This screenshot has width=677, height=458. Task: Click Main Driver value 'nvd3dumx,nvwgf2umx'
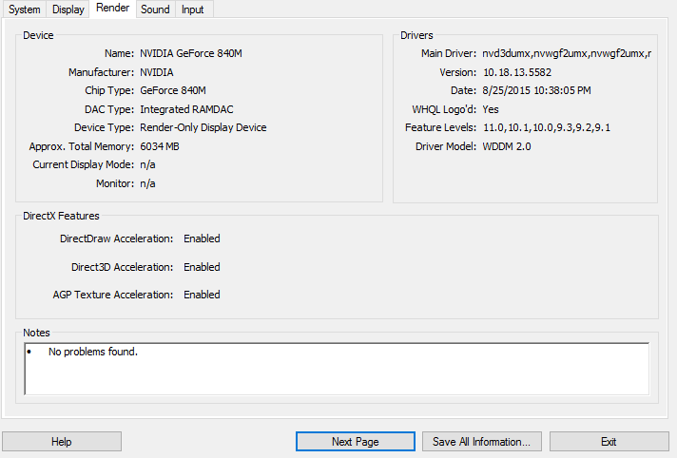coord(567,53)
